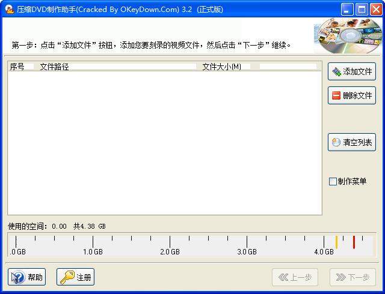The height and width of the screenshot is (294, 385).
Task: Close the DVD制作助手 window
Action: tap(376, 10)
